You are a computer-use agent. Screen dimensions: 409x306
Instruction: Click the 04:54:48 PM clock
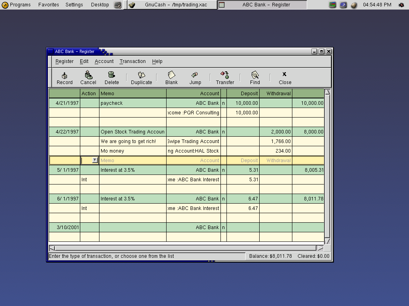(x=377, y=5)
